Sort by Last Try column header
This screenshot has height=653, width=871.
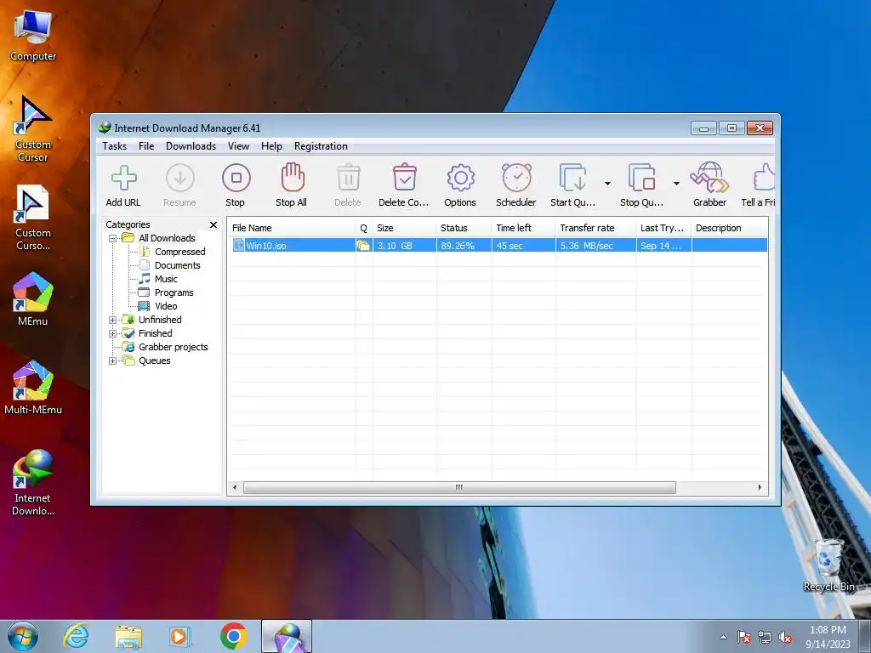coord(663,228)
